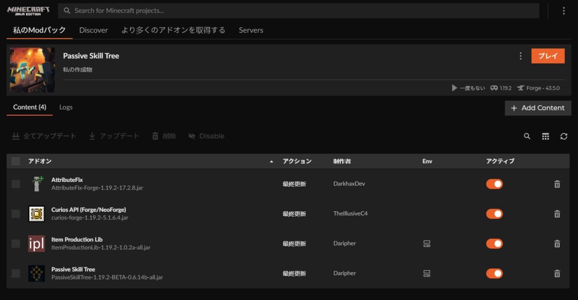This screenshot has height=300, width=578.
Task: Refresh the content list
Action: point(564,136)
